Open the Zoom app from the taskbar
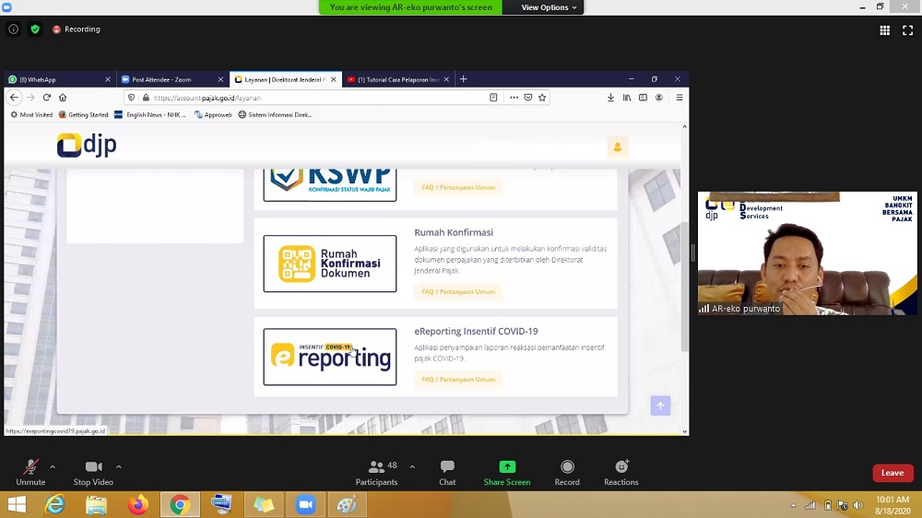Image resolution: width=922 pixels, height=518 pixels. tap(305, 504)
